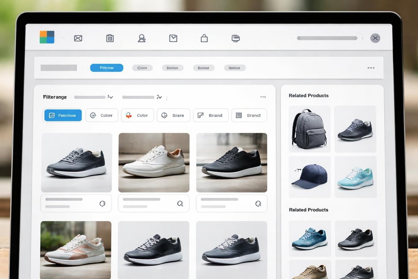Viewport: 418px width, 279px height.
Task: Open the mail envelope icon in top toolbar
Action: [78, 38]
